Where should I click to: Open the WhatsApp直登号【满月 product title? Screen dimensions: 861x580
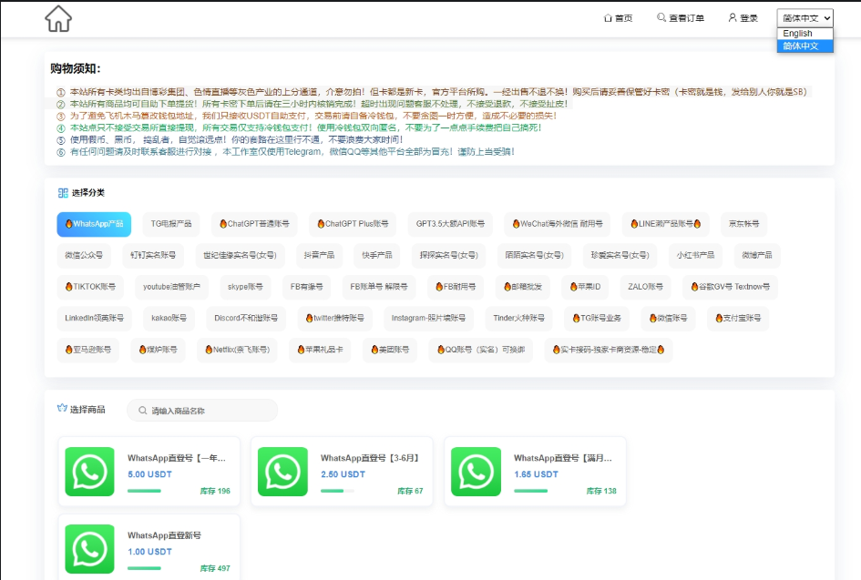[x=563, y=458]
